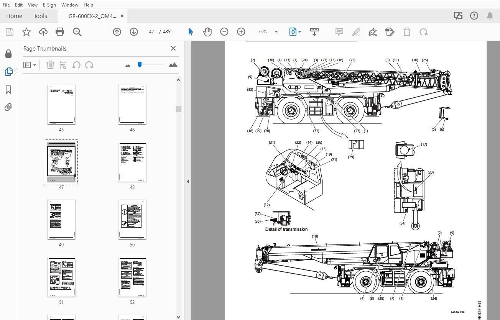Open the Attachments paperclip panel icon
500x320 pixels.
8,107
